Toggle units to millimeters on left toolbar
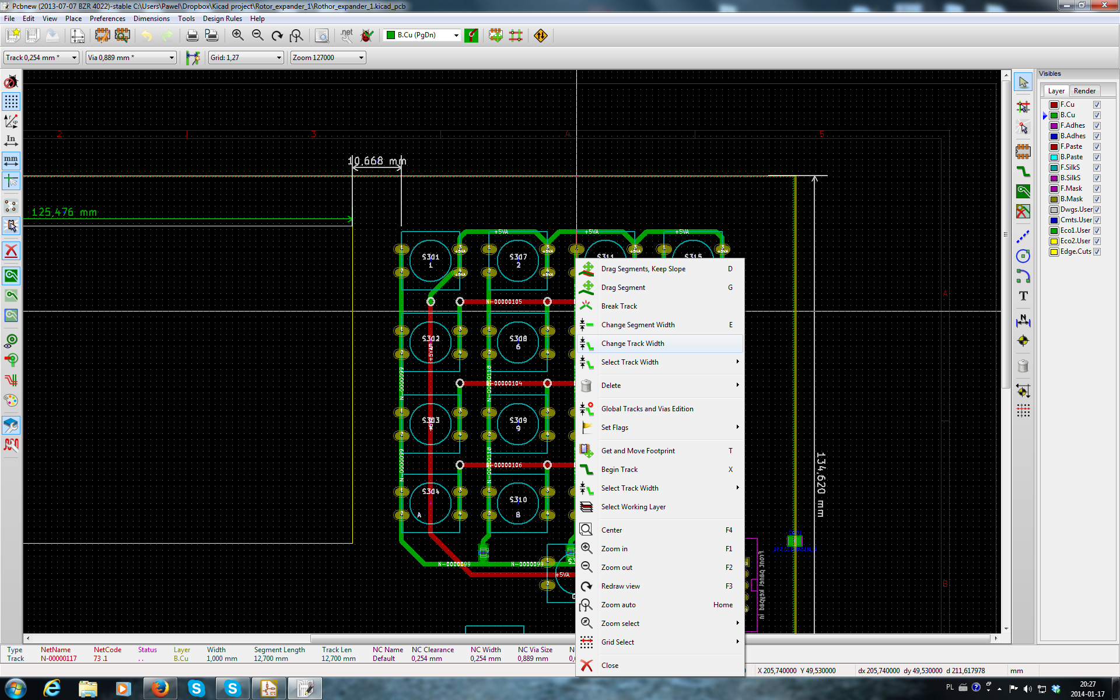Screen dimensions: 1120x700 [x=11, y=160]
